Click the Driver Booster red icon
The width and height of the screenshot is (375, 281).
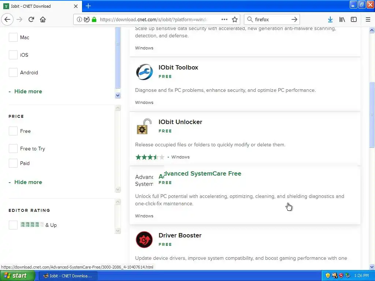pos(144,240)
